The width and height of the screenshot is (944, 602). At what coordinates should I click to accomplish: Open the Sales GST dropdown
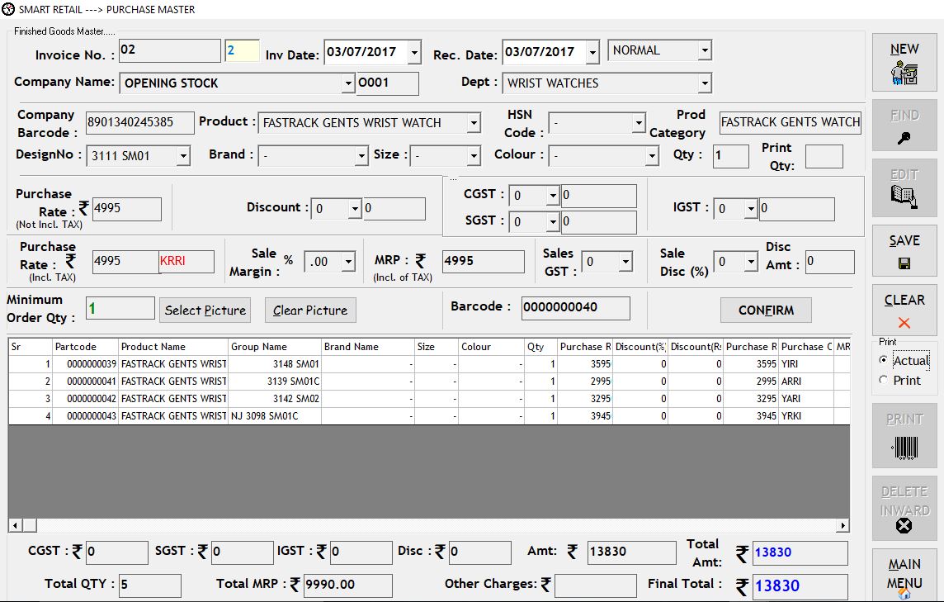(x=625, y=262)
